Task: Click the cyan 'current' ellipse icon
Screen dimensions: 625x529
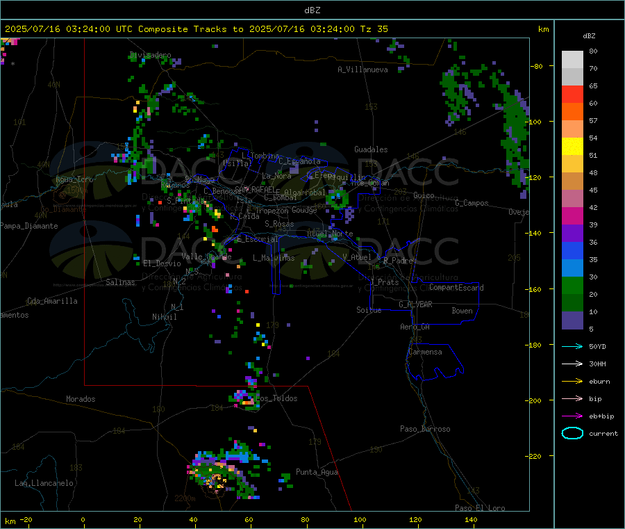Action: coord(572,433)
